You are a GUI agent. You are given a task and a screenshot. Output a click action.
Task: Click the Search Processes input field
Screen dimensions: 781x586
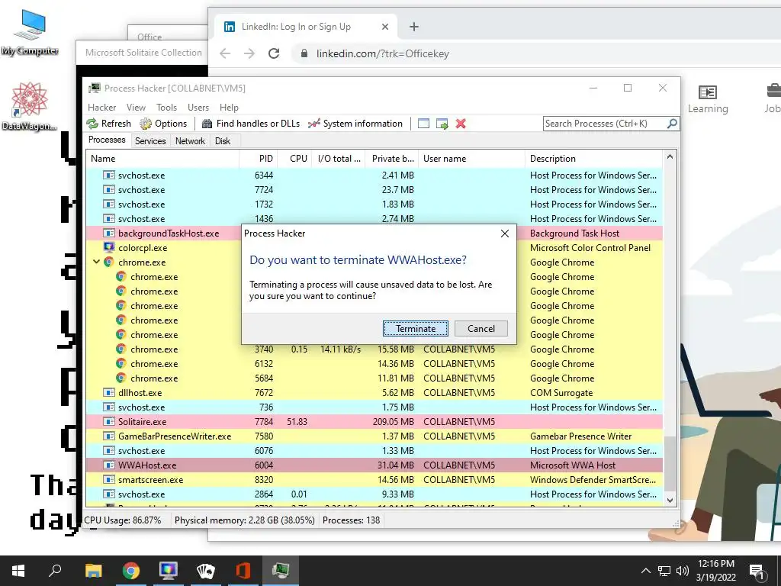605,124
